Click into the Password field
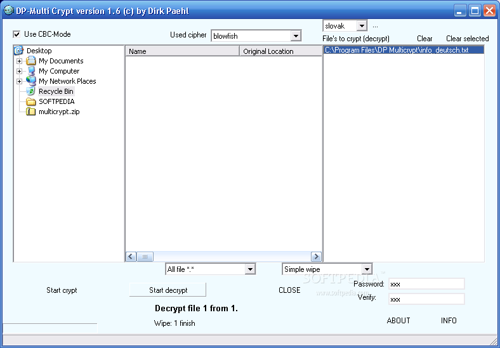The image size is (500, 348). tap(426, 284)
